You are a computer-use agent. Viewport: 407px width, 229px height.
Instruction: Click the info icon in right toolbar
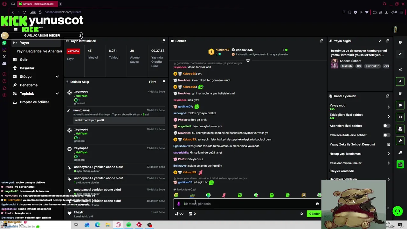[400, 42]
